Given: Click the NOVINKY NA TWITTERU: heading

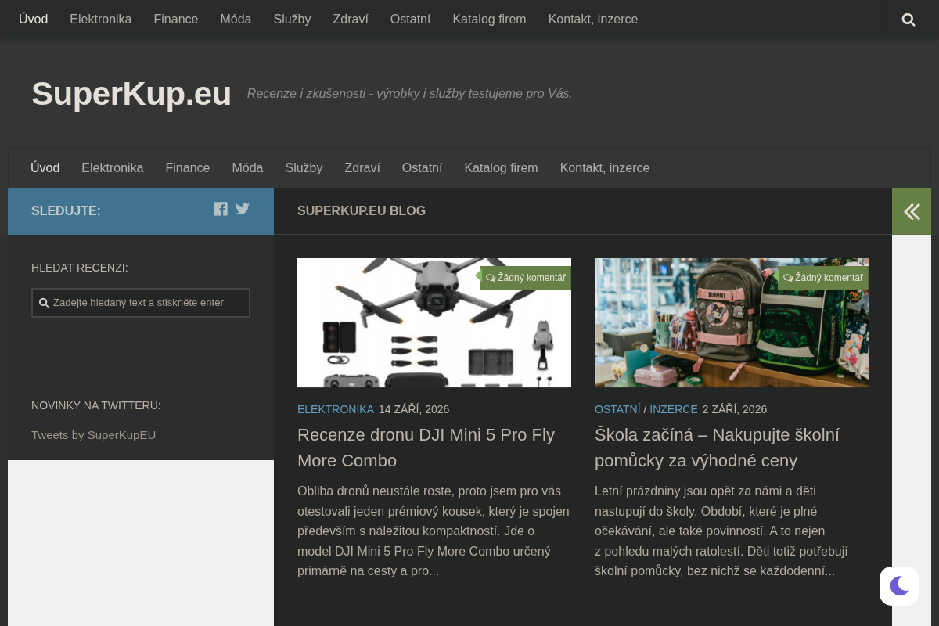Looking at the screenshot, I should [x=96, y=405].
